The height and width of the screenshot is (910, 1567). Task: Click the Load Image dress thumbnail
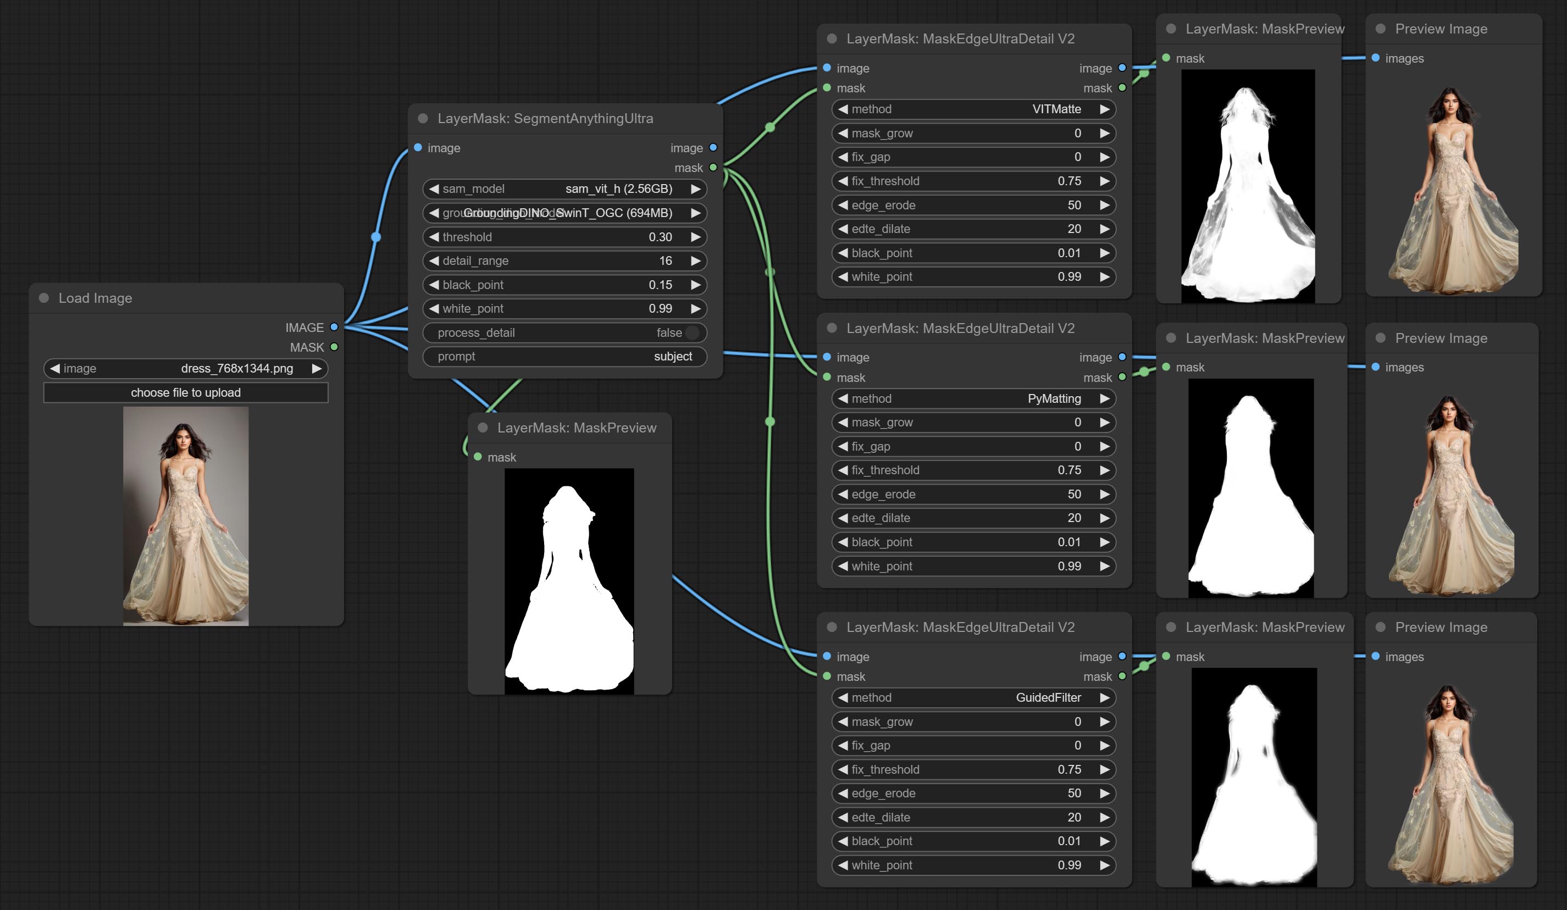pos(185,516)
